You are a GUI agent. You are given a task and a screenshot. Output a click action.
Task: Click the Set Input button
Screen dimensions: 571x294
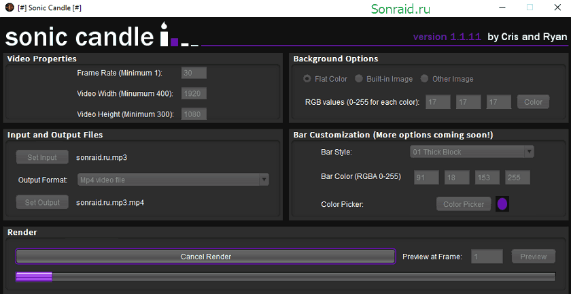pyautogui.click(x=42, y=158)
